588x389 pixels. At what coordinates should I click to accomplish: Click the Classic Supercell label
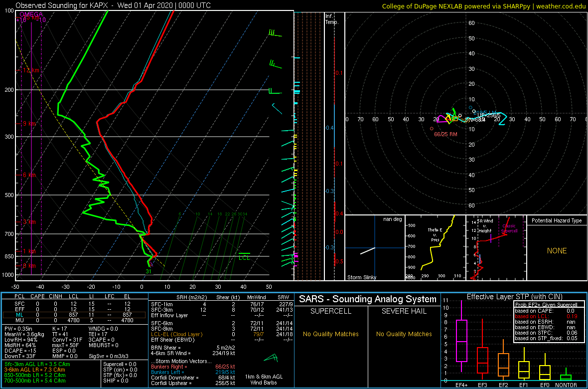(510, 228)
